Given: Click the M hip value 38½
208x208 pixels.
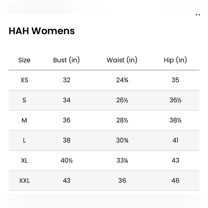Looking at the screenshot, I should (x=175, y=120).
